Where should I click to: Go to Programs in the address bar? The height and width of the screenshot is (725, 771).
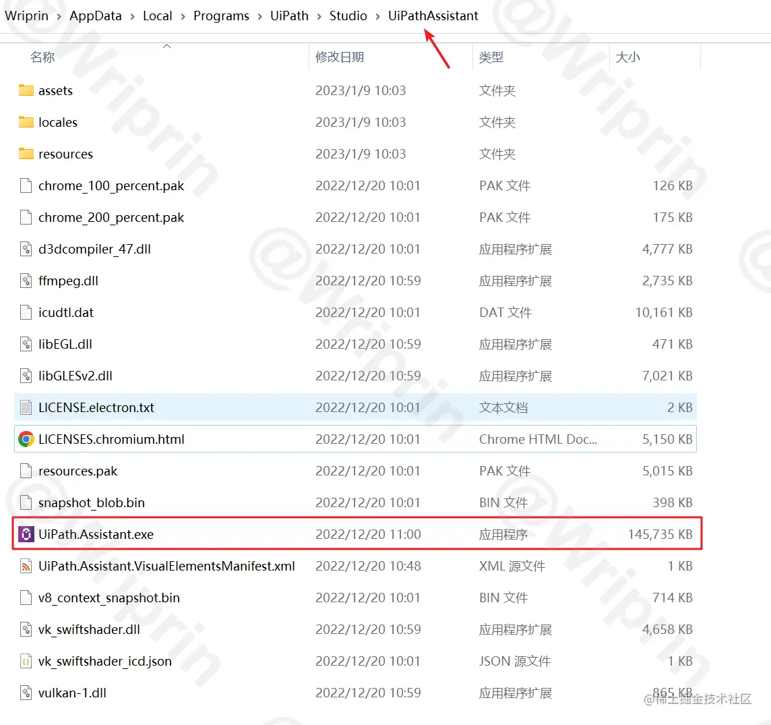[221, 16]
